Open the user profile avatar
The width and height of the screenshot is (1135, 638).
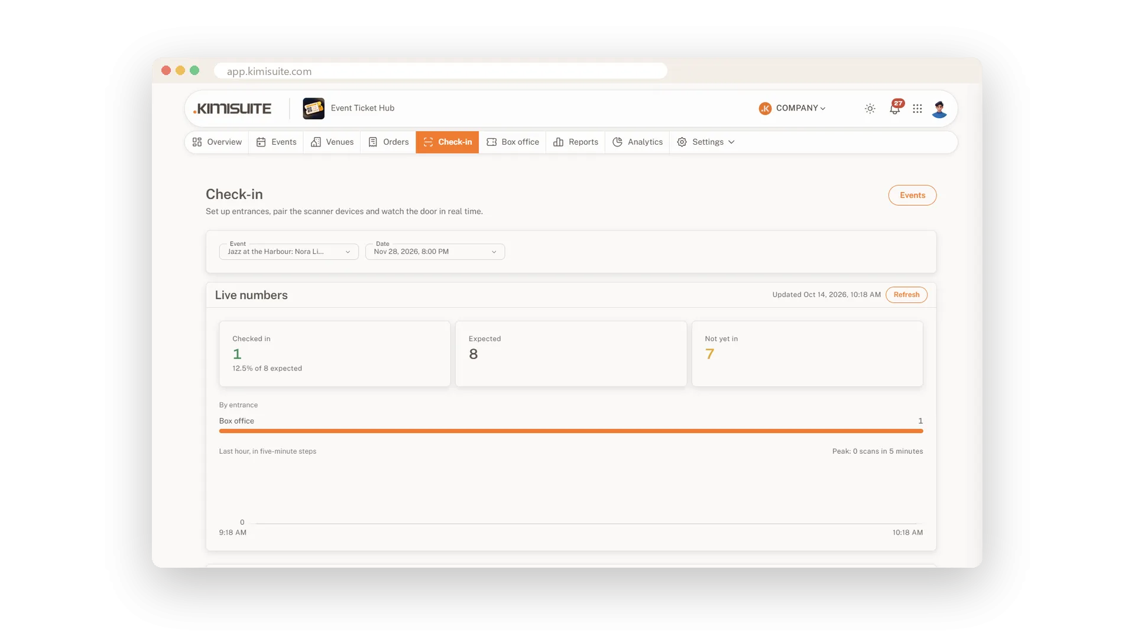(x=939, y=109)
